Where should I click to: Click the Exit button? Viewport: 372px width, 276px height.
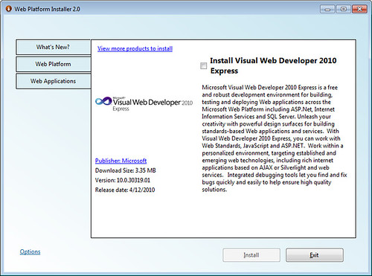pyautogui.click(x=315, y=255)
